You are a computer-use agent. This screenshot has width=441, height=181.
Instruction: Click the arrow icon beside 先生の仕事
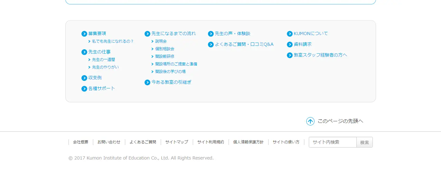[x=84, y=52]
